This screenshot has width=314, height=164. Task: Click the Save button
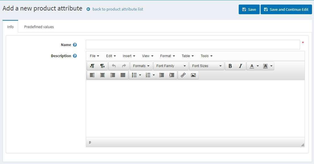pos(249,9)
